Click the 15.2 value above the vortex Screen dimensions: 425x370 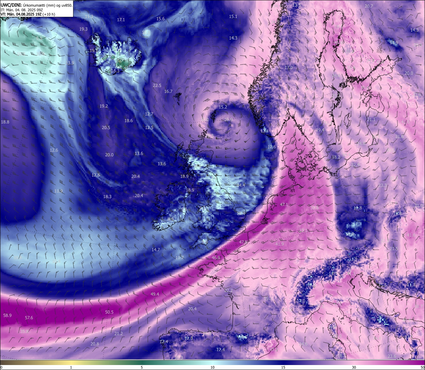223,107
